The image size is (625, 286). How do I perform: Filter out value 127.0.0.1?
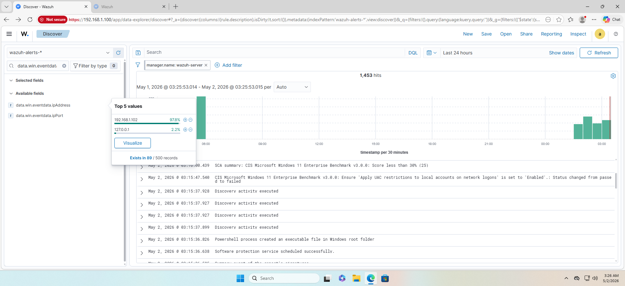coord(191,130)
